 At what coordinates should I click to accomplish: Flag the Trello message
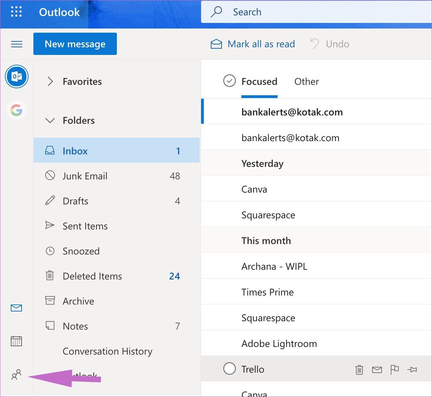click(394, 370)
